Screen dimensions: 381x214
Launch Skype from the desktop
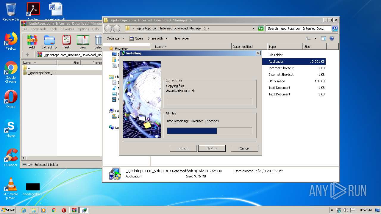tap(11, 128)
